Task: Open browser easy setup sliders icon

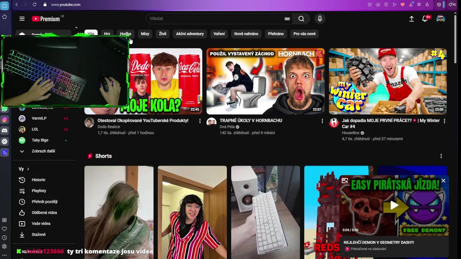Action: tap(419, 5)
